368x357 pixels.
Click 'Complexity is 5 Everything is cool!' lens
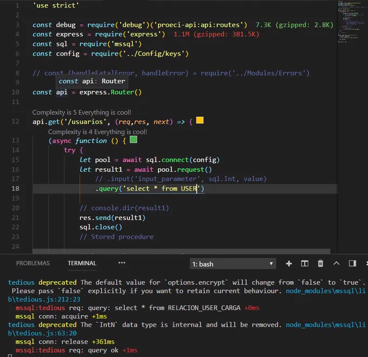click(x=82, y=113)
